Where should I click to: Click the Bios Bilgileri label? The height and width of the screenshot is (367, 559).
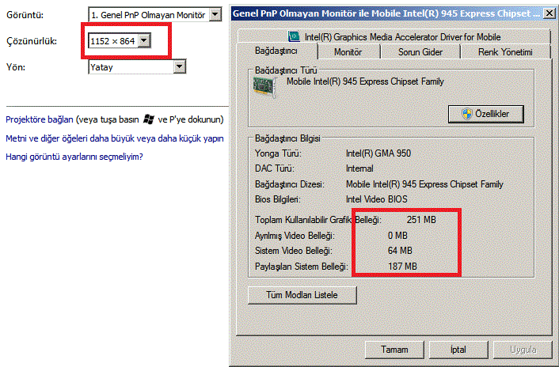tap(278, 199)
